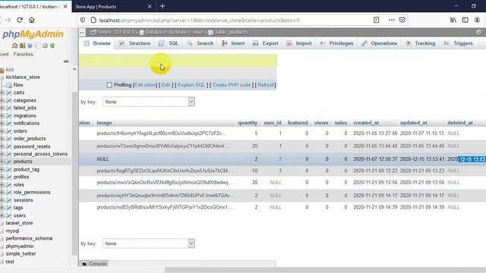This screenshot has height=273, width=486.
Task: Toggle Firefox sidebars icon
Action: coord(465,20)
